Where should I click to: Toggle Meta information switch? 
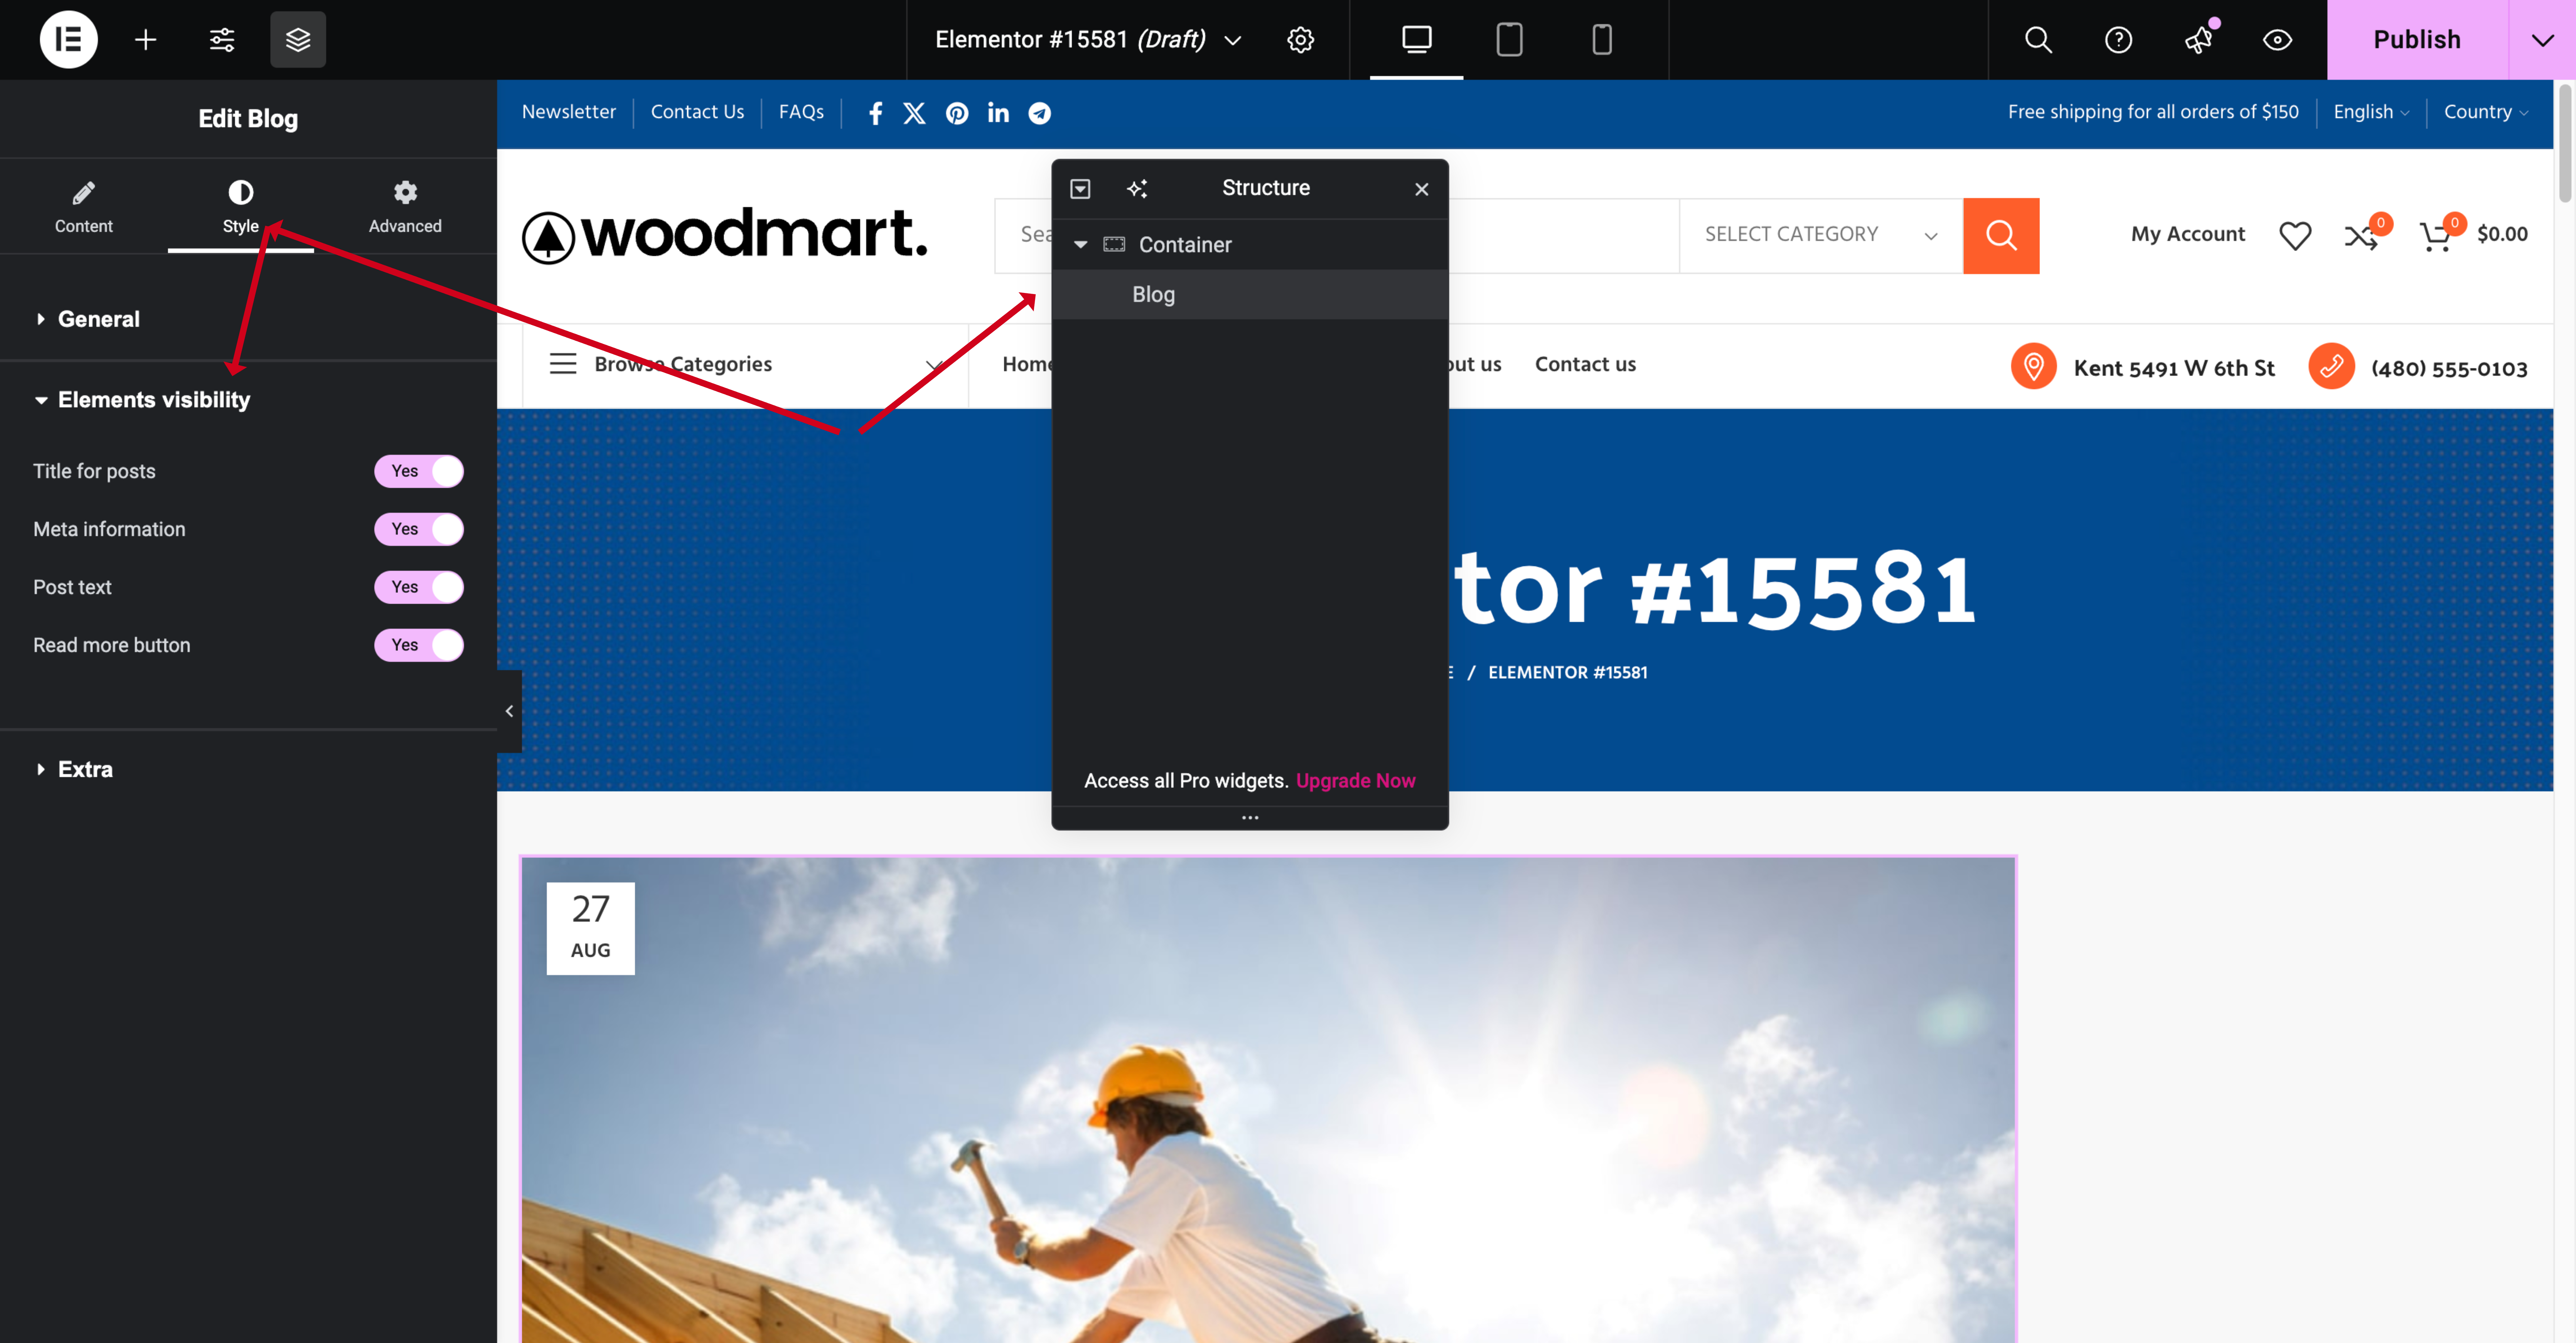[419, 529]
